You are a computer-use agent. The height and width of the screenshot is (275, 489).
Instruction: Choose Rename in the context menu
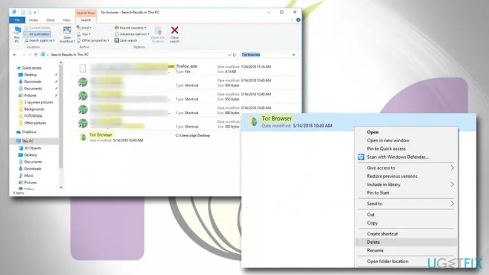pos(406,250)
